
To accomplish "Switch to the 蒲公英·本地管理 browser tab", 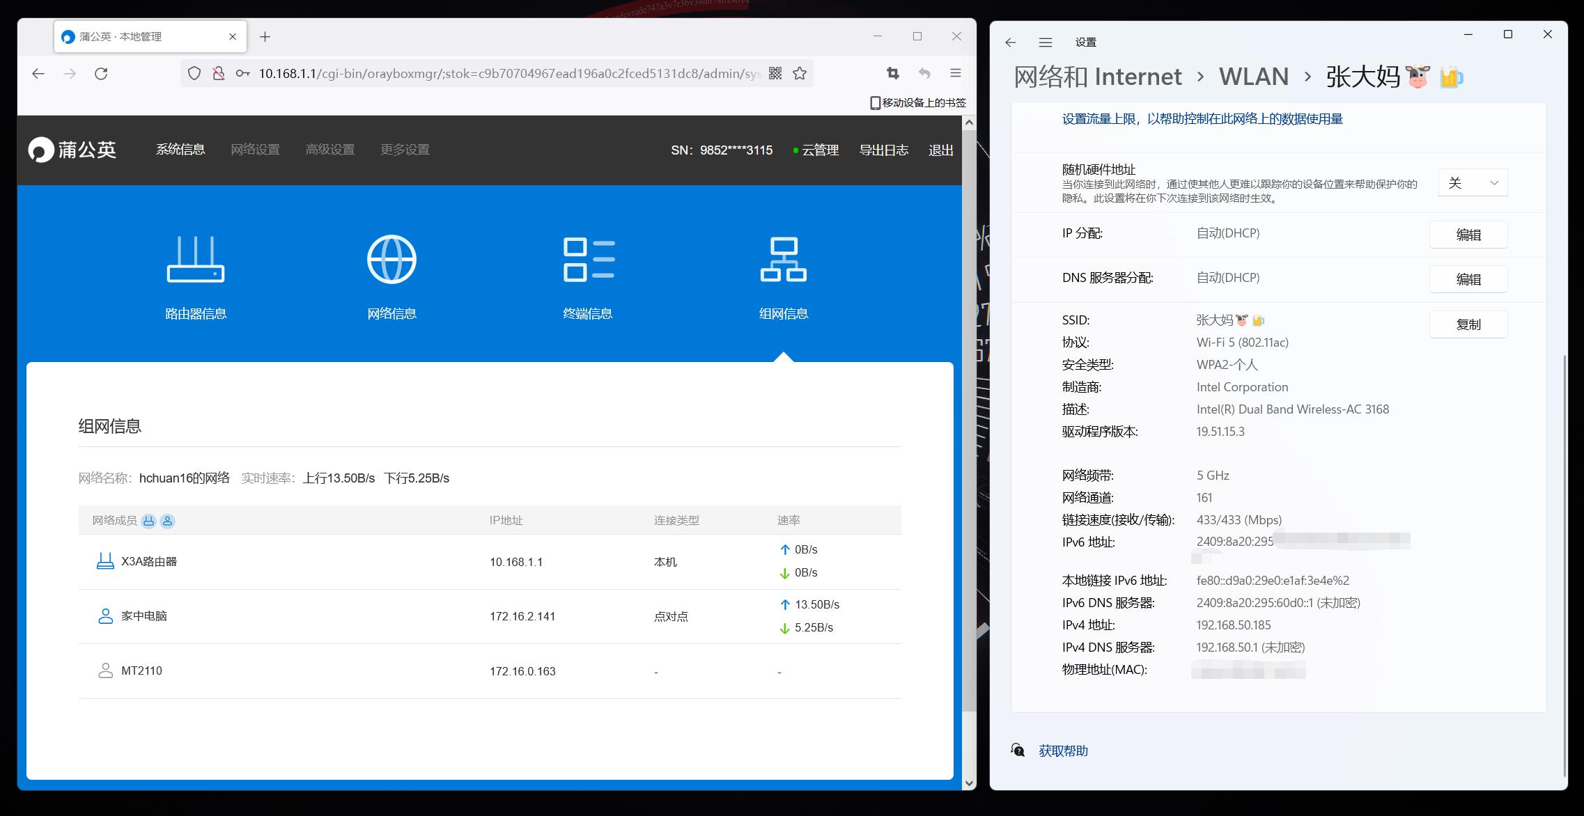I will 139,36.
